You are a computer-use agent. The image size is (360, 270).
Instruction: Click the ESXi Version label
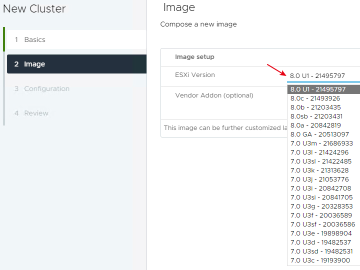[195, 75]
